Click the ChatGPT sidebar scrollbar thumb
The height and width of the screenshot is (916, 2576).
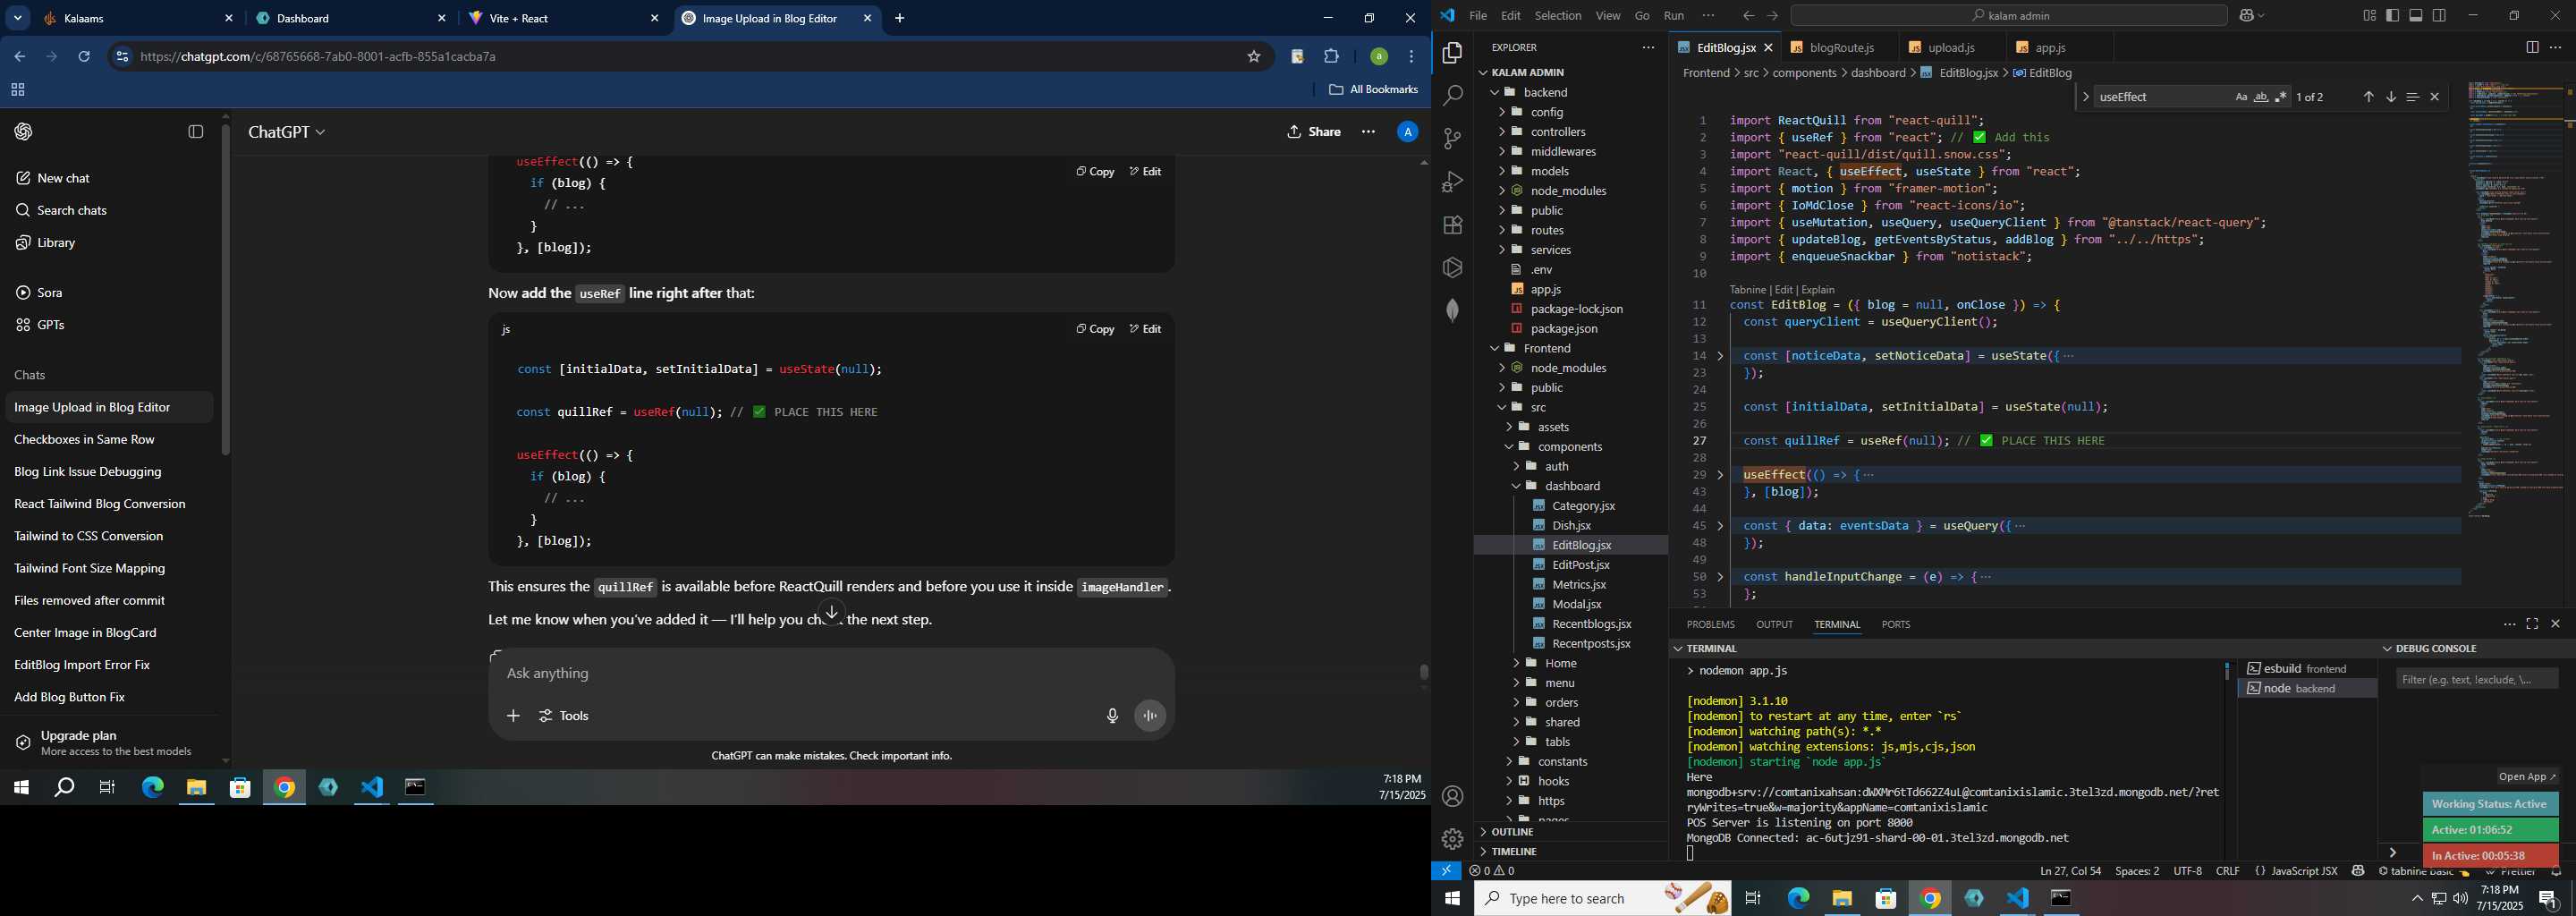[226, 290]
